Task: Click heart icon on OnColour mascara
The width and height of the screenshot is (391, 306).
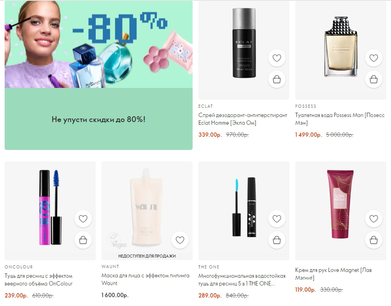Action: [x=83, y=218]
